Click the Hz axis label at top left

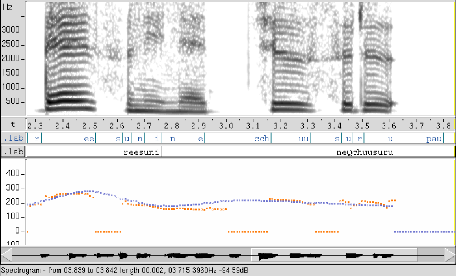[x=8, y=7]
